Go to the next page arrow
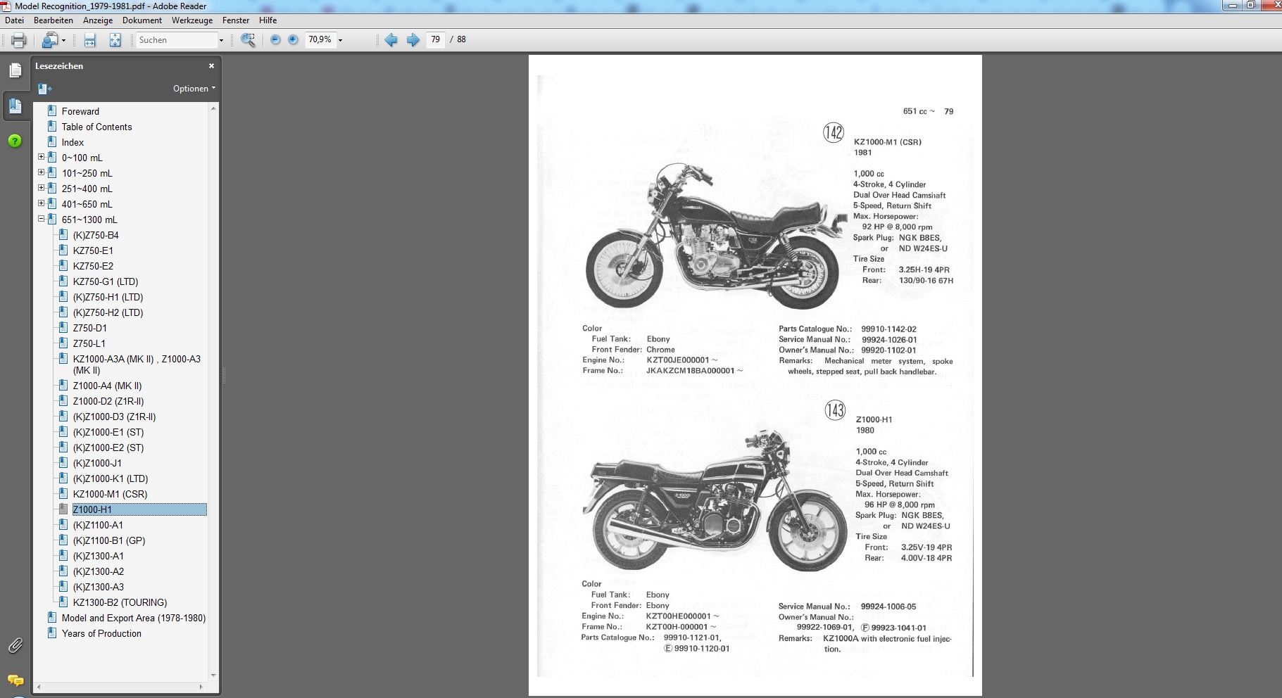Screen dimensions: 1282x698 click(413, 40)
